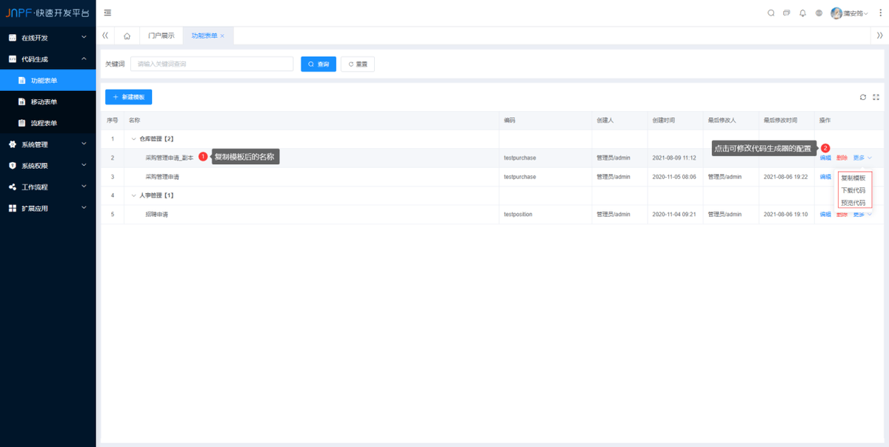The image size is (889, 447).
Task: Open the notification bell
Action: [802, 13]
